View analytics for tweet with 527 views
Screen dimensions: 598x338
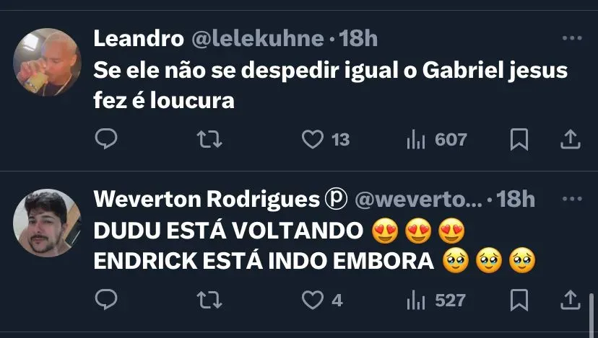(436, 300)
